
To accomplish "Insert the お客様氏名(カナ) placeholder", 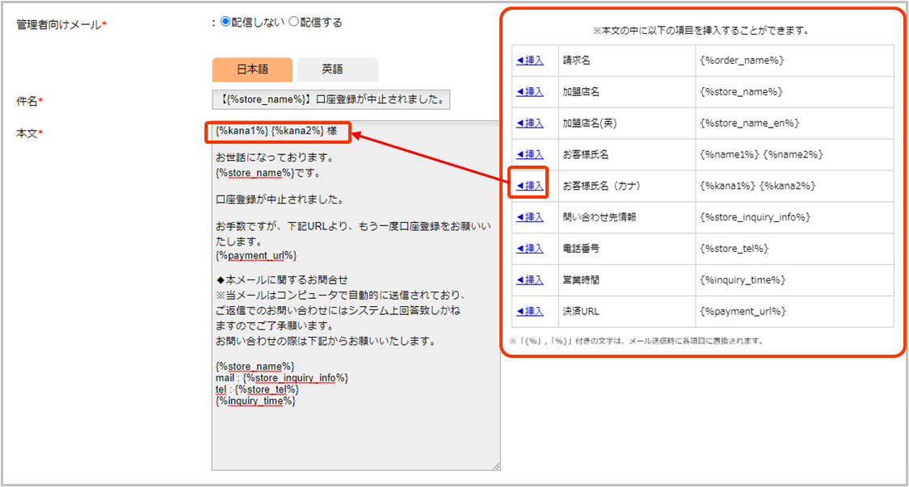I will 530,186.
